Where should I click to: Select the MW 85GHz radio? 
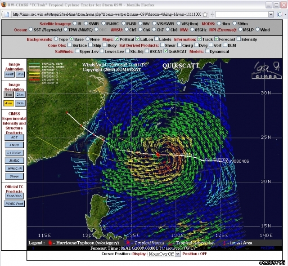click(192, 29)
